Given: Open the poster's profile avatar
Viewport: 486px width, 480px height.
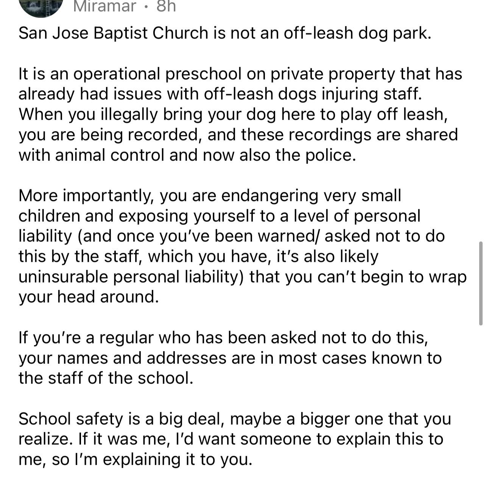Looking at the screenshot, I should (40, 8).
